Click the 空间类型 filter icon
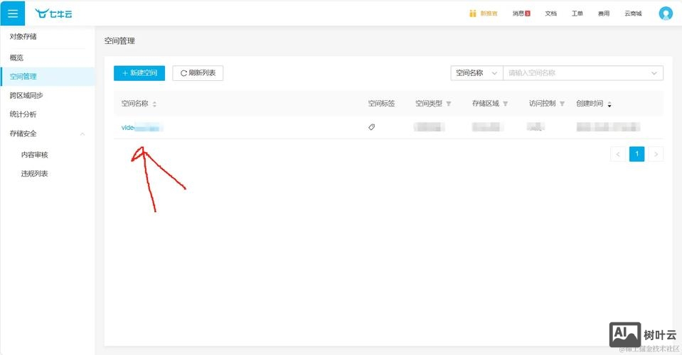This screenshot has width=682, height=355. click(x=449, y=104)
